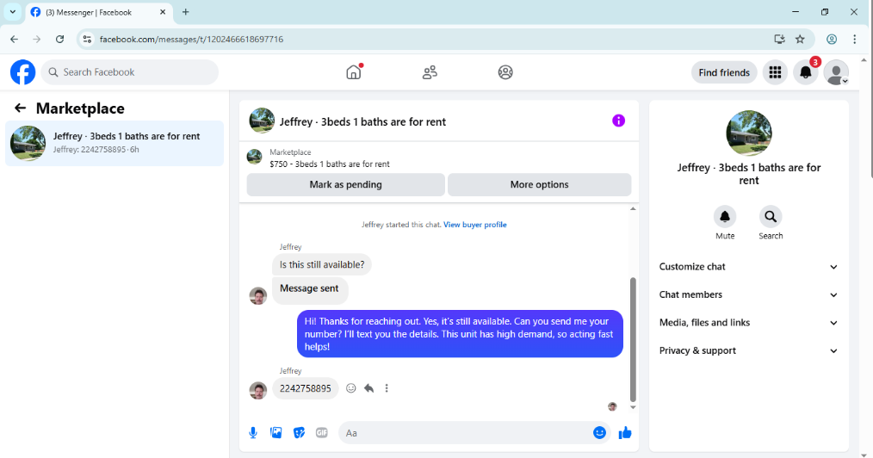The width and height of the screenshot is (873, 458).
Task: Click the "Is this still available?" message
Action: 322,265
